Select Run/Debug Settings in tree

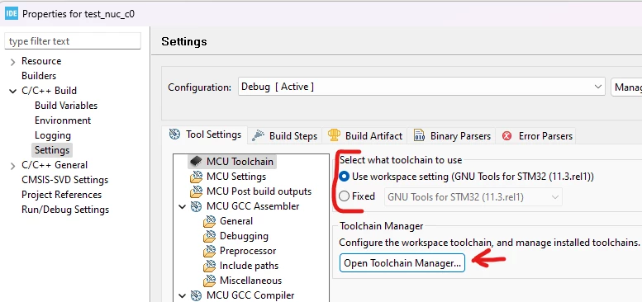click(x=65, y=210)
